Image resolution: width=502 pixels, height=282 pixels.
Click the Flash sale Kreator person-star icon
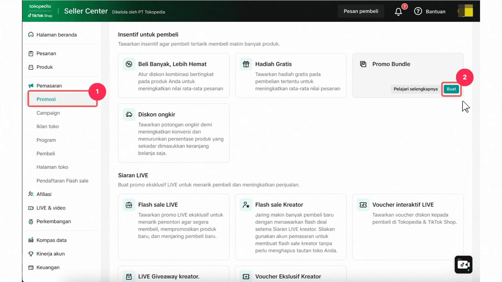pos(246,205)
